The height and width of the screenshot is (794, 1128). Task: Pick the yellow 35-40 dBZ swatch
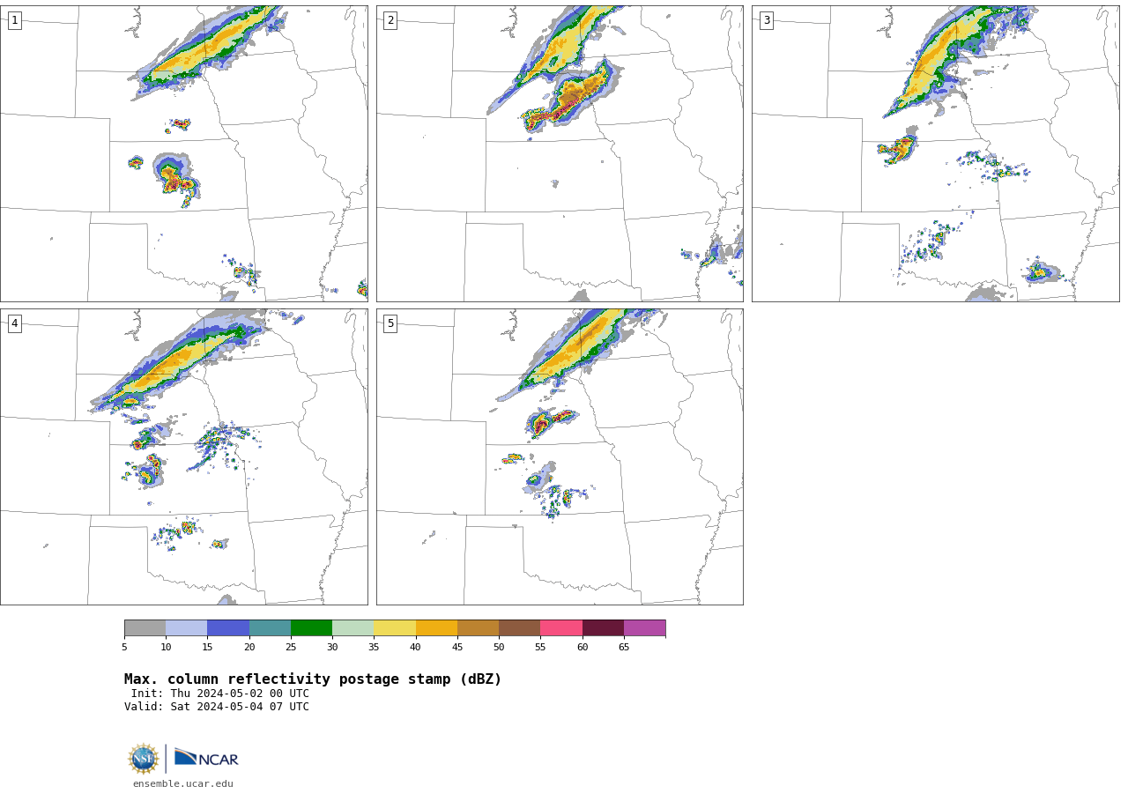tap(395, 628)
